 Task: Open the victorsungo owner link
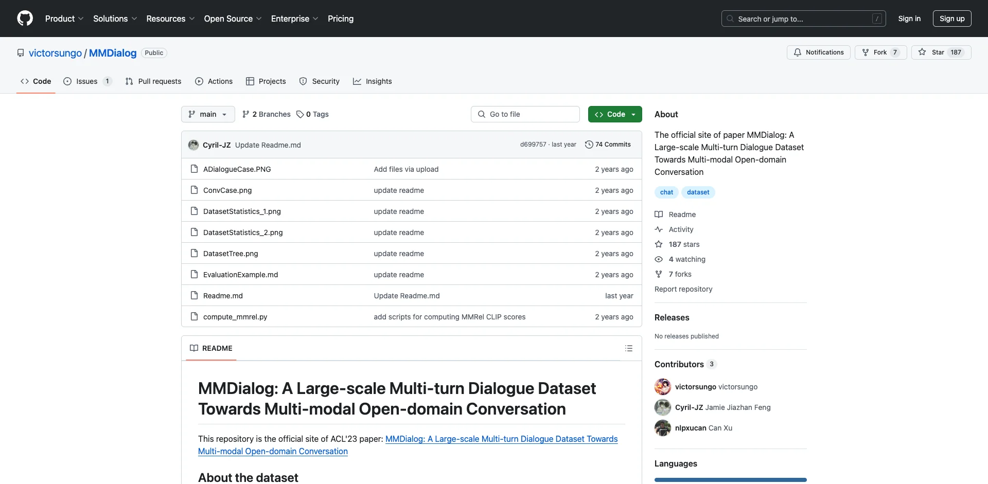point(55,53)
